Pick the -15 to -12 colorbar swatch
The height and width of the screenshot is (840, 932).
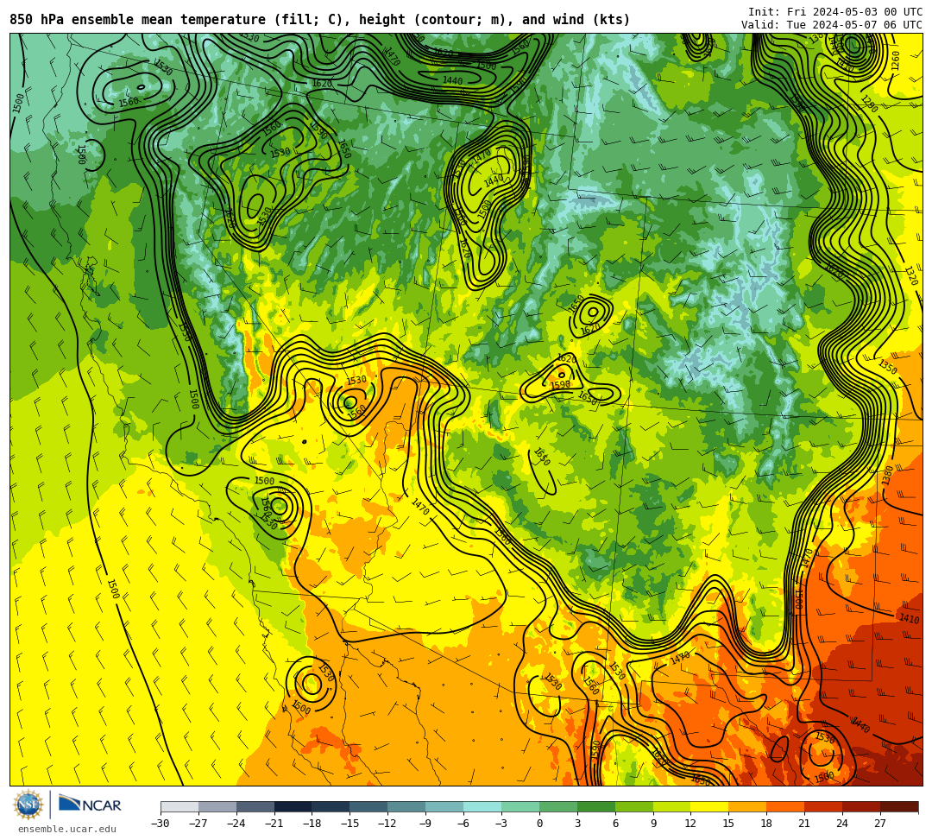tap(369, 806)
